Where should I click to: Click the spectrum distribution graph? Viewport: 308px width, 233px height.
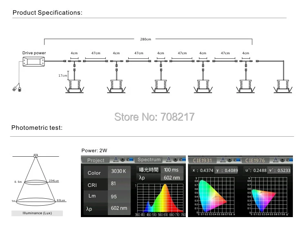click(x=160, y=198)
